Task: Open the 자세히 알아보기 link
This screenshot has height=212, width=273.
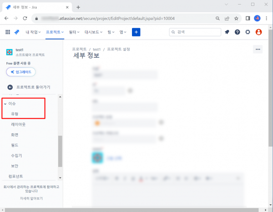Action: click(31, 198)
